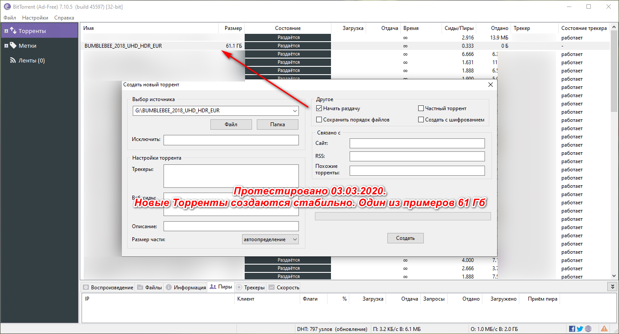Select the Пиры tab
The height and width of the screenshot is (334, 619).
(221, 287)
